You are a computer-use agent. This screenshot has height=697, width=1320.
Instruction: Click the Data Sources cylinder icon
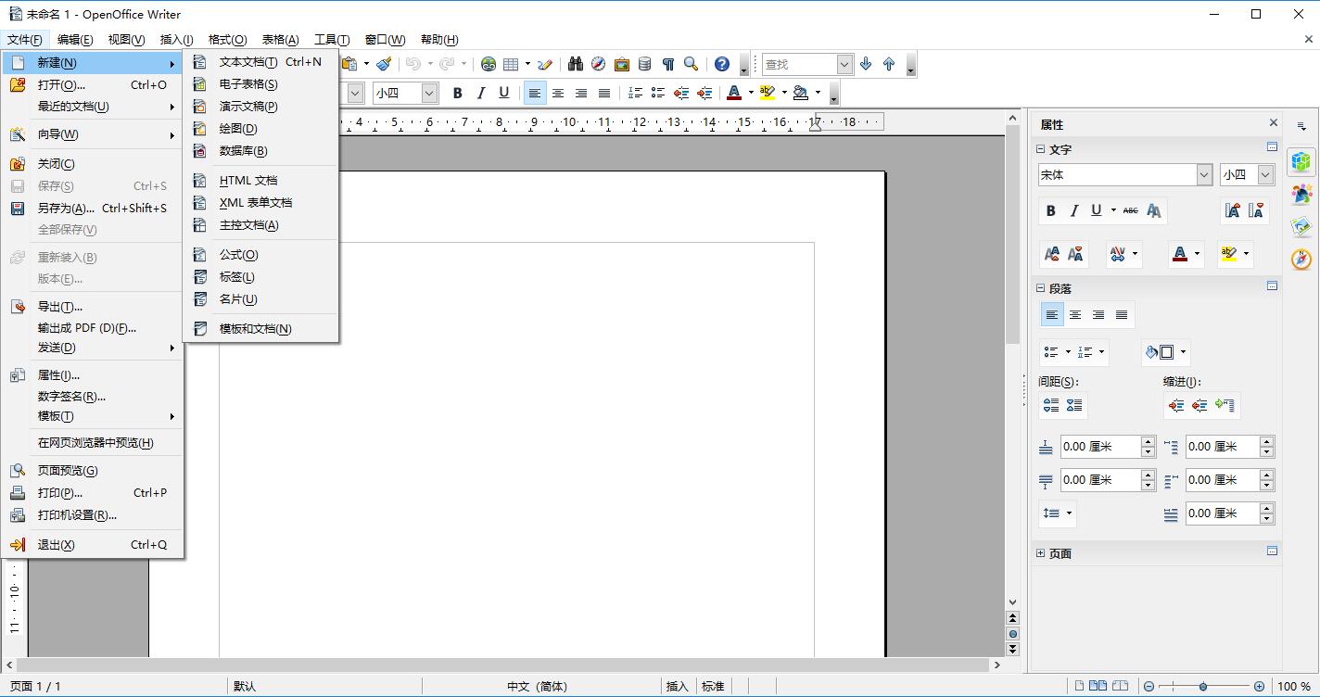click(x=644, y=64)
